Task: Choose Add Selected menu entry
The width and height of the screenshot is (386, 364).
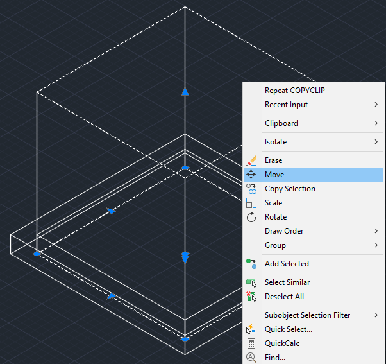Action: click(x=314, y=264)
